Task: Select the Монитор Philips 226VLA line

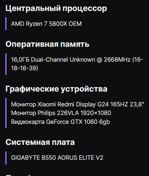Action: 61,113
